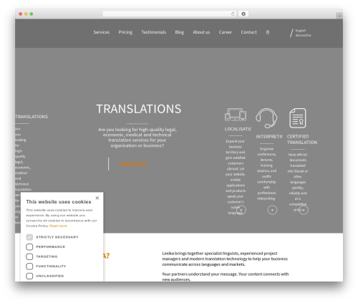Switch language to Slovenčina
The width and height of the screenshot is (358, 303).
(x=303, y=35)
